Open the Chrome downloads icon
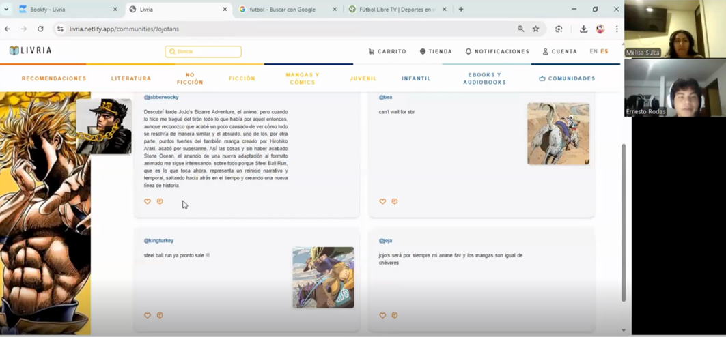The width and height of the screenshot is (726, 337). click(x=583, y=29)
